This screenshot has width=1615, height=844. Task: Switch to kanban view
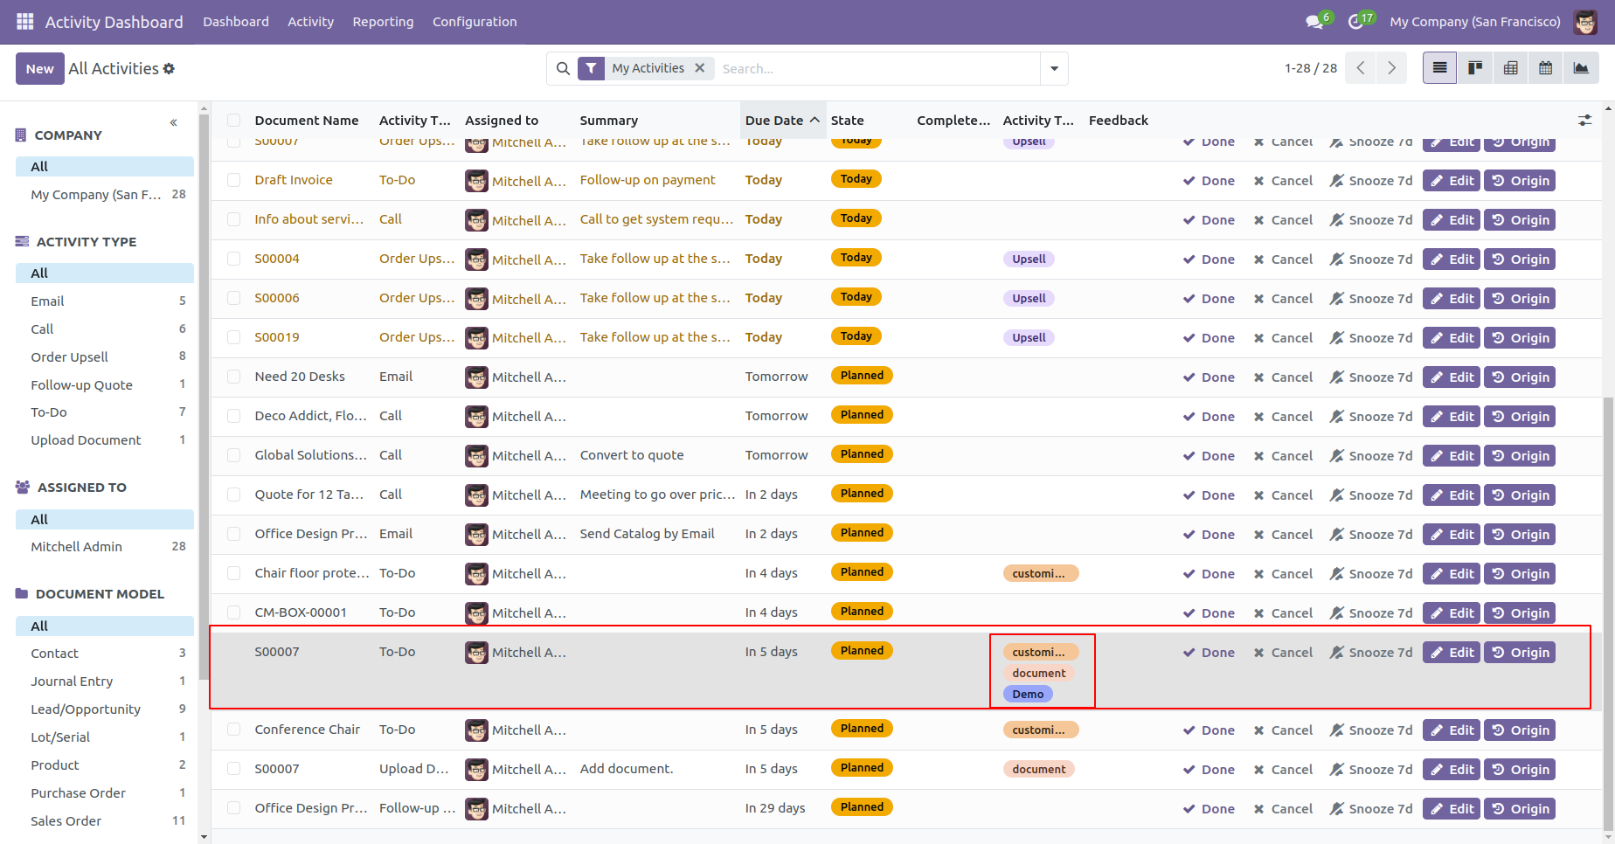(x=1475, y=68)
